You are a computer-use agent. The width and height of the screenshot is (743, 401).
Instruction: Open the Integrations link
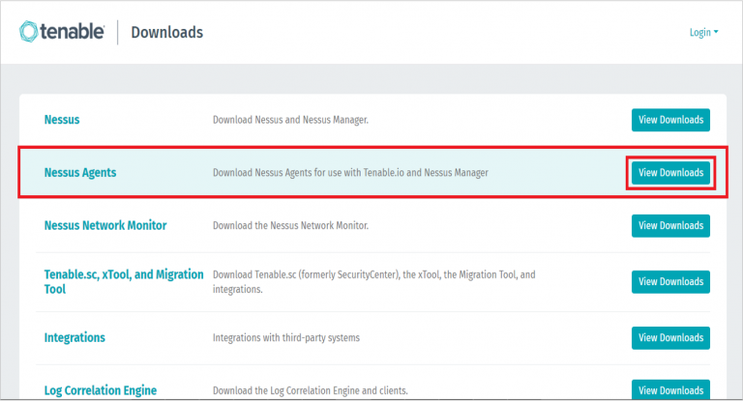click(x=74, y=337)
